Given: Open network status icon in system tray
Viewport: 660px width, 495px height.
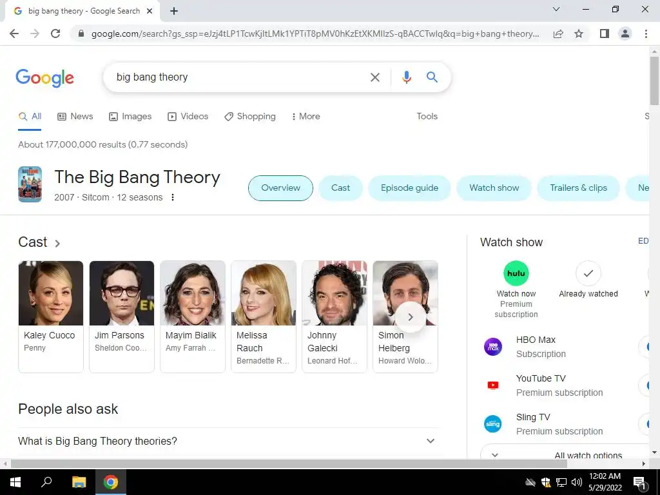Looking at the screenshot, I should tap(561, 482).
